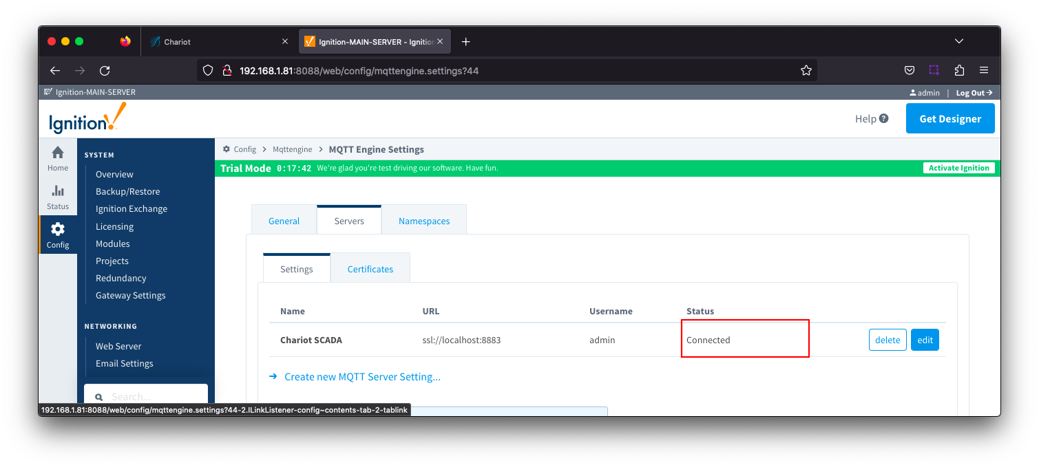Click the Config gear breadcrumb icon
Viewport: 1039px width, 467px height.
(226, 149)
